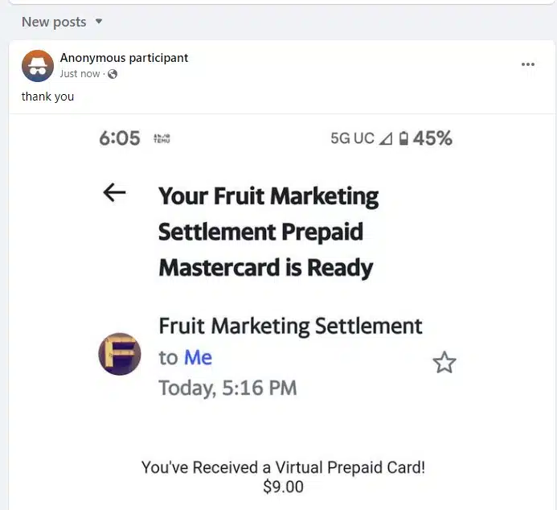Click the back arrow in the email screenshot
Image resolution: width=557 pixels, height=510 pixels.
(115, 192)
